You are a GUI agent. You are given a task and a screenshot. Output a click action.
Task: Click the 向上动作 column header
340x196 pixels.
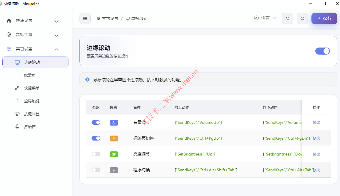[x=182, y=107]
